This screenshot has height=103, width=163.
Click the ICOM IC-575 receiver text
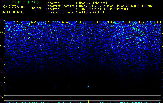pyautogui.click(x=104, y=9)
